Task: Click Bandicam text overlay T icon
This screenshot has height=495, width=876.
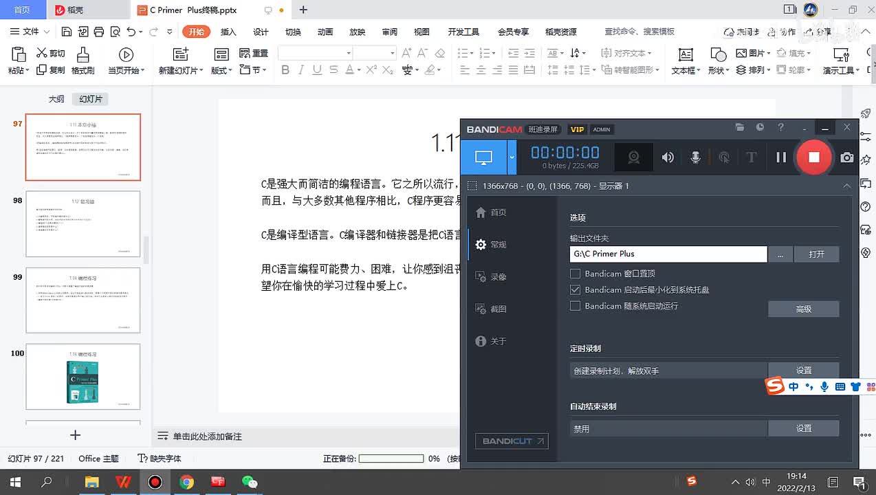Action: [751, 157]
